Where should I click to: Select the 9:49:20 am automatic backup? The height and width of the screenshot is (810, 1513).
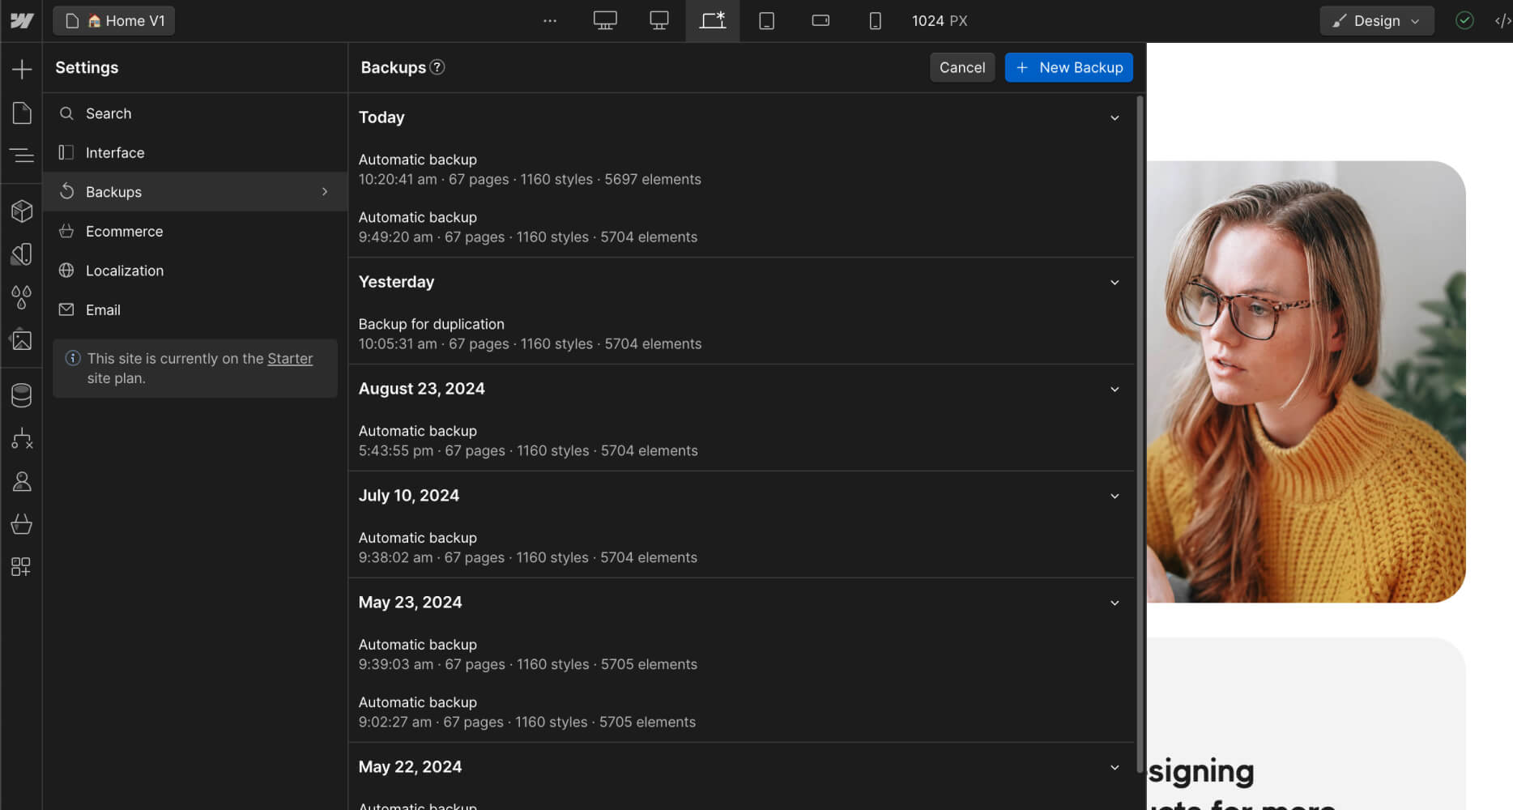pyautogui.click(x=741, y=227)
